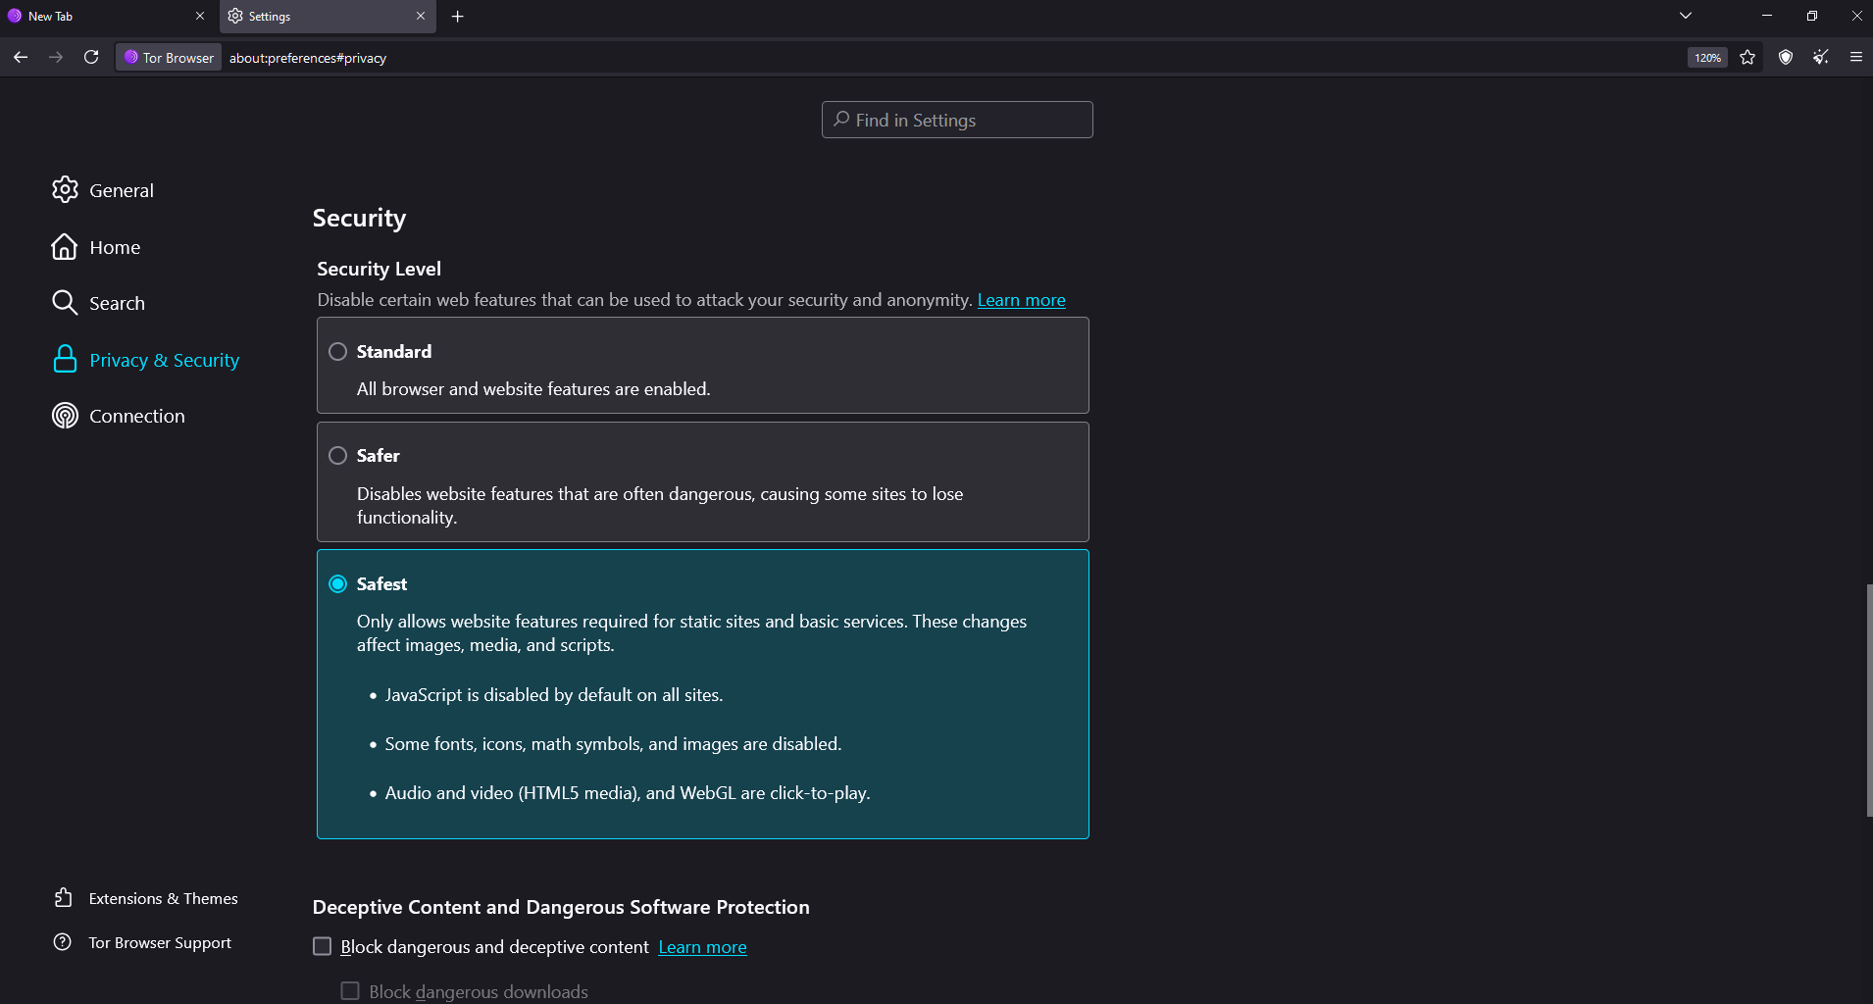
Task: Open Learn more link for Security Level
Action: [1021, 300]
